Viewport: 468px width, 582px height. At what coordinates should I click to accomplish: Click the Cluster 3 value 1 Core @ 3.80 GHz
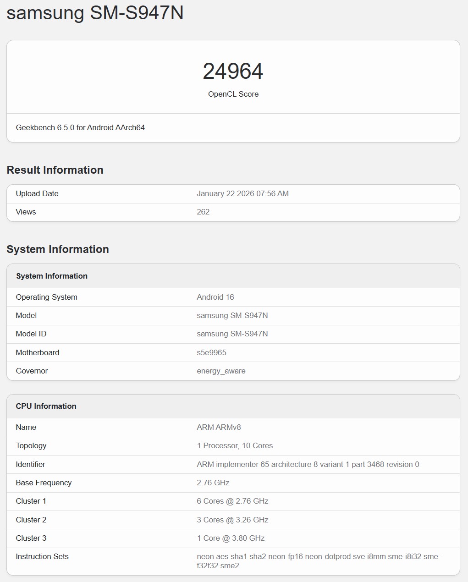pos(231,538)
